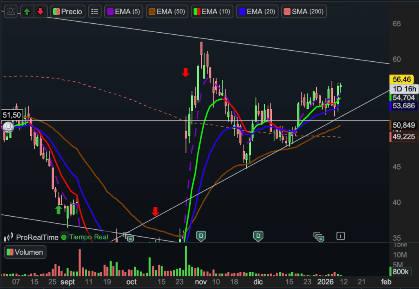Toggle the EMA (5) indicator label
Viewport: 419px width, 289px height.
click(x=124, y=11)
